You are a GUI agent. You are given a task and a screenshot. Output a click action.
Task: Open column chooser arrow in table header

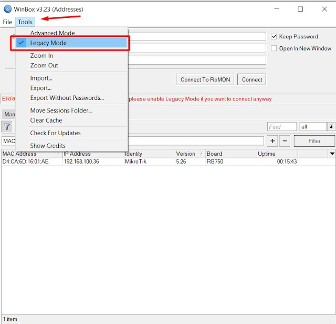332,154
